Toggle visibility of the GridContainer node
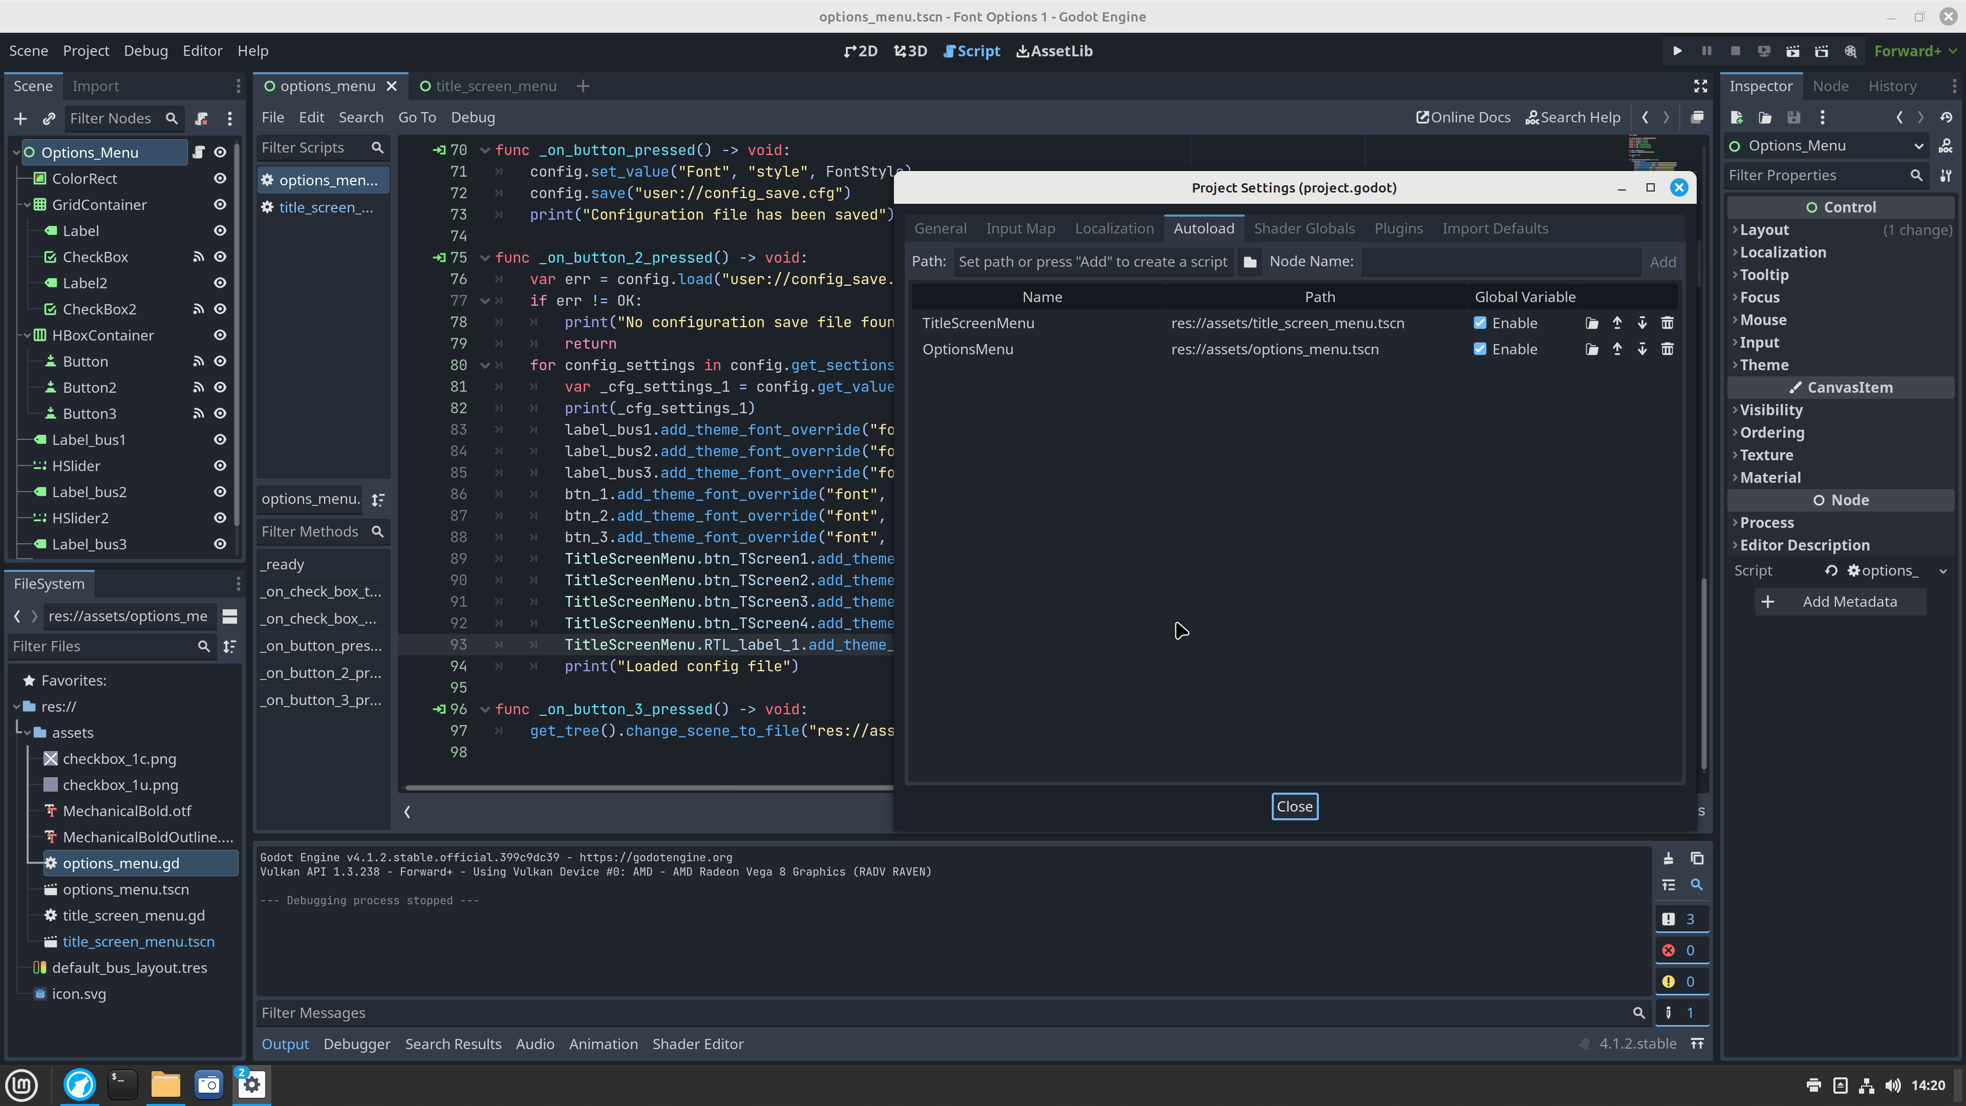The width and height of the screenshot is (1966, 1106). tap(220, 205)
